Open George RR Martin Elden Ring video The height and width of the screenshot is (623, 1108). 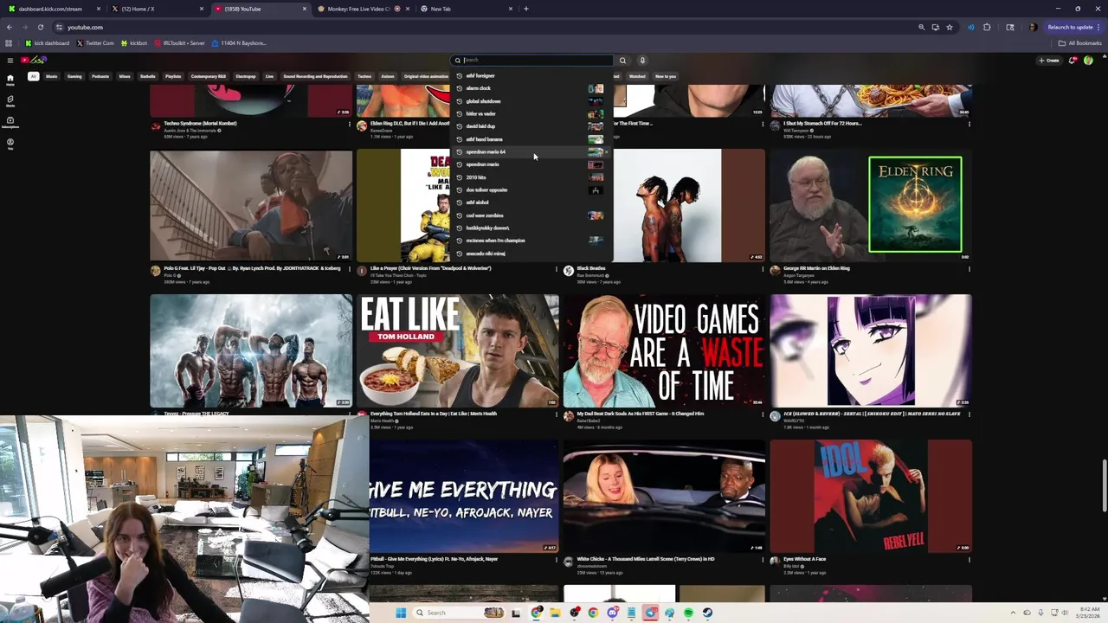click(871, 206)
